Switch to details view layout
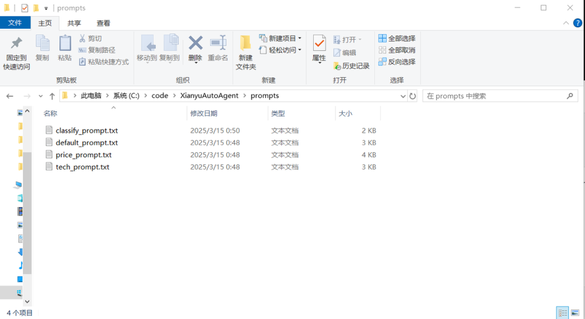The image size is (585, 319). click(563, 313)
